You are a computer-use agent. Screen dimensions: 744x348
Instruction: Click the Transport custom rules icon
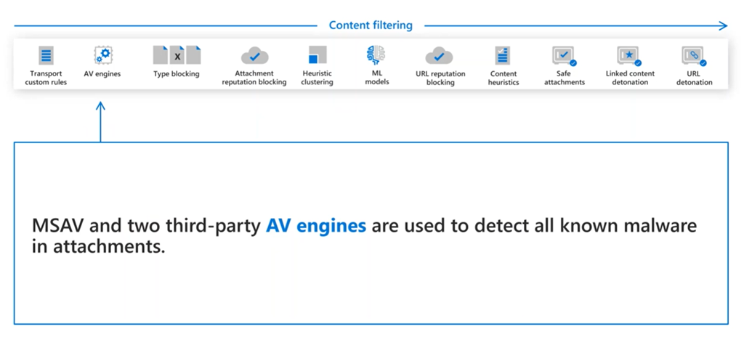tap(46, 55)
